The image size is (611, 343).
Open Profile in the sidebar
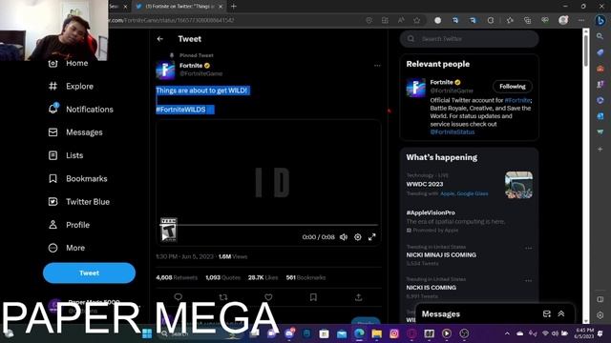[x=69, y=225]
